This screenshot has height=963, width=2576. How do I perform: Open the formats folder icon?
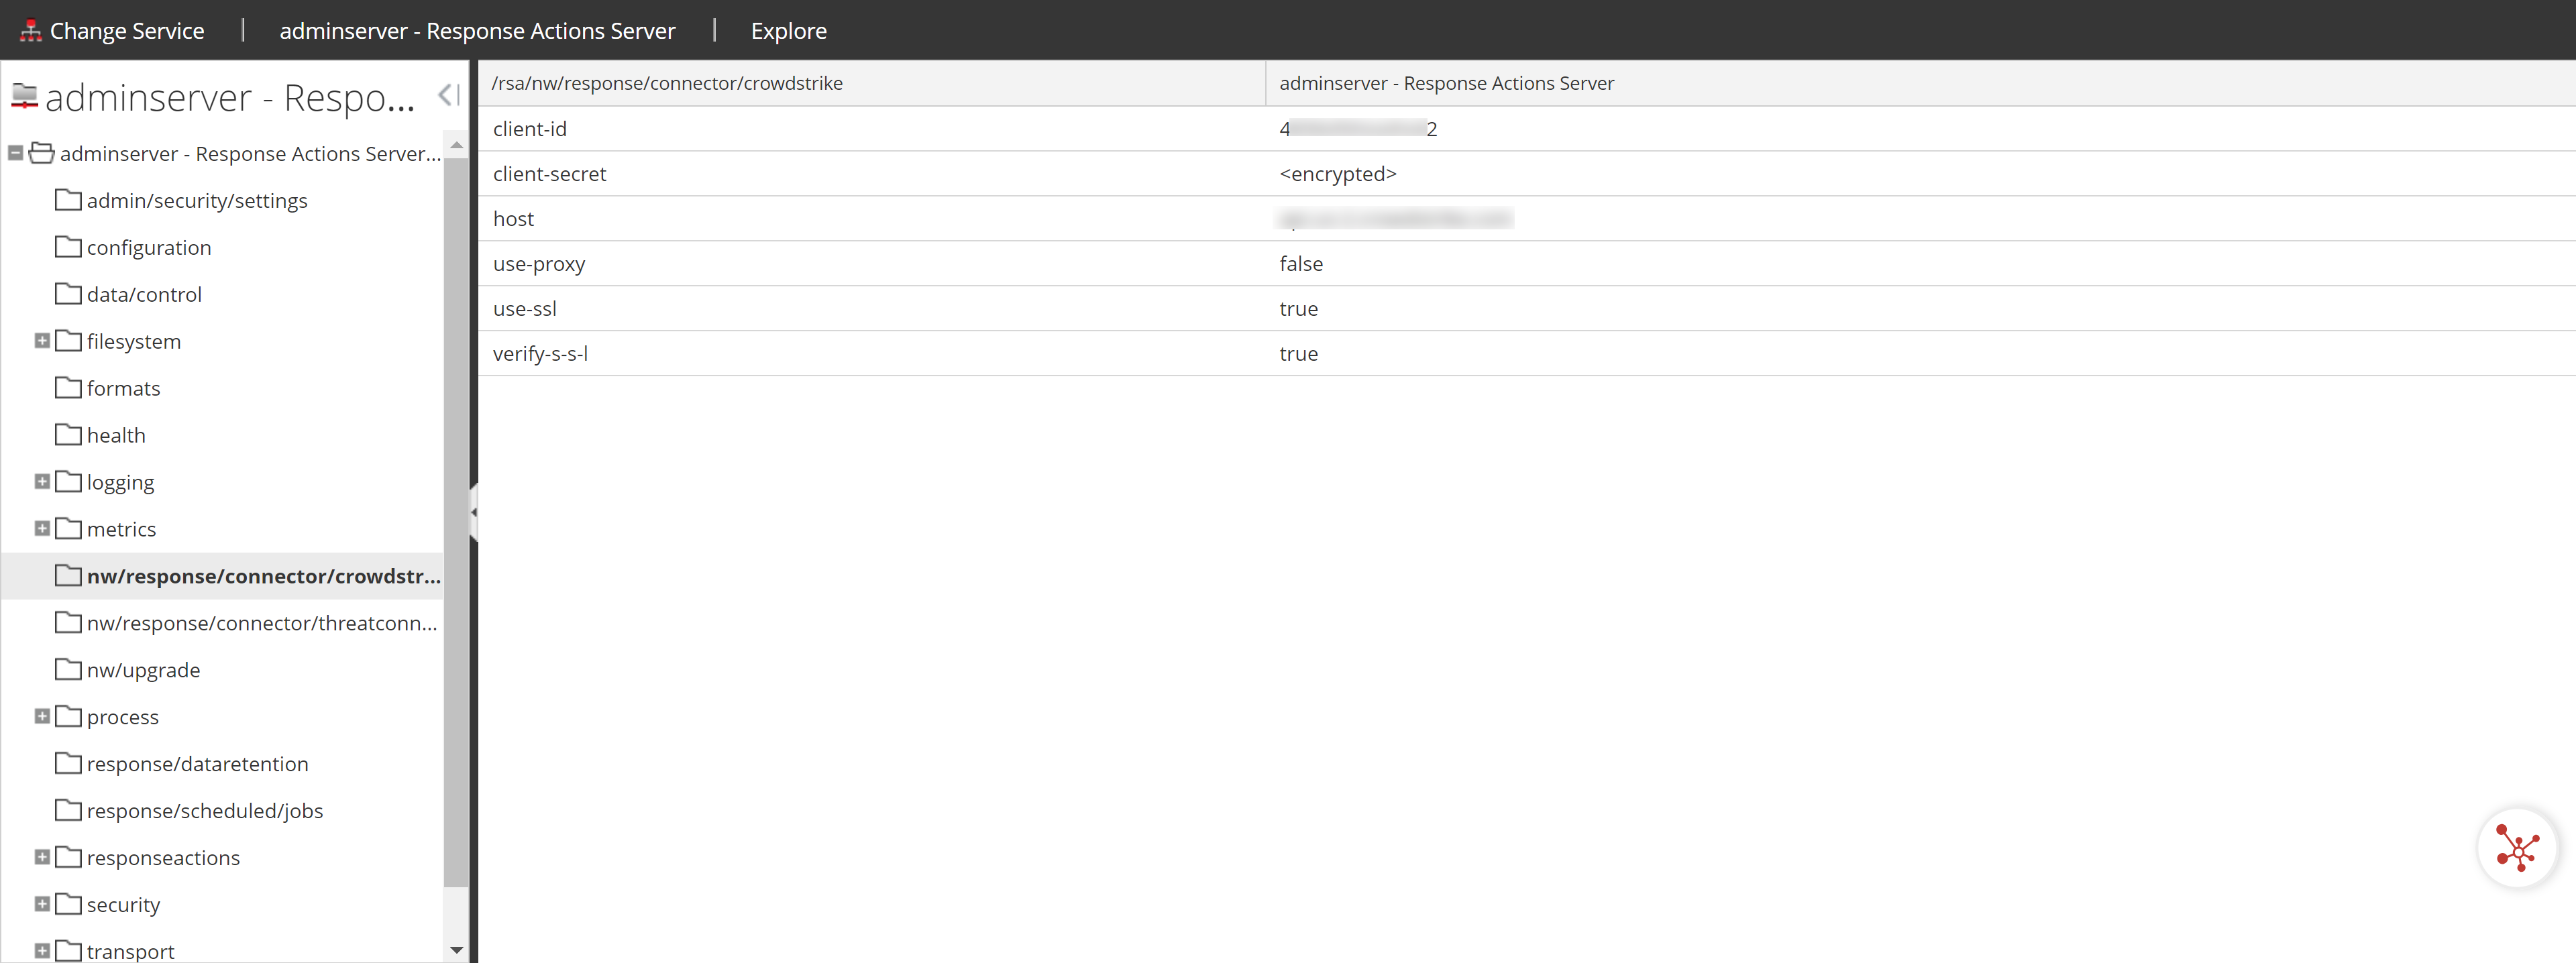67,387
